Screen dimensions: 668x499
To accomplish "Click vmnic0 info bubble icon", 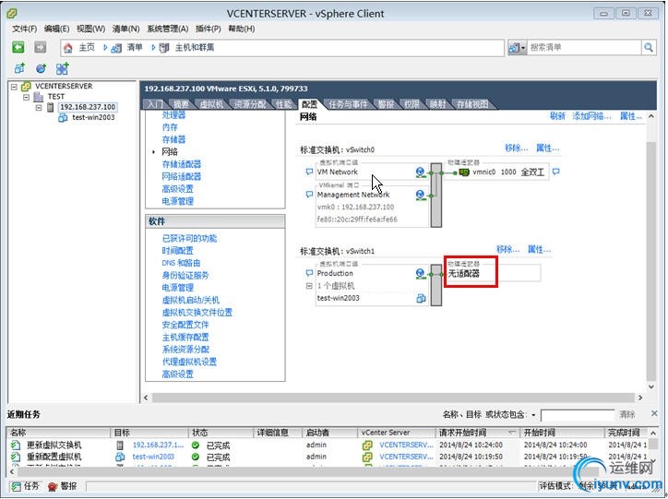I will pyautogui.click(x=555, y=172).
